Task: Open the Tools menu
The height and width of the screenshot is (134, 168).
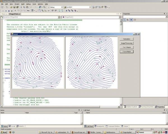Action: pyautogui.click(x=34, y=4)
